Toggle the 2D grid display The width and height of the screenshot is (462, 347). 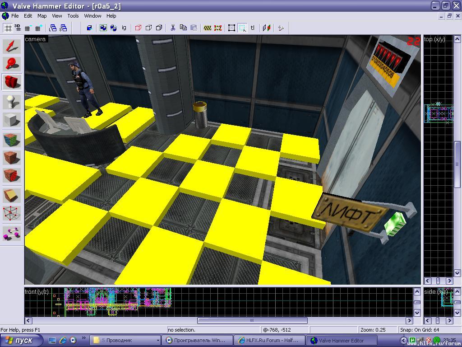coord(8,28)
